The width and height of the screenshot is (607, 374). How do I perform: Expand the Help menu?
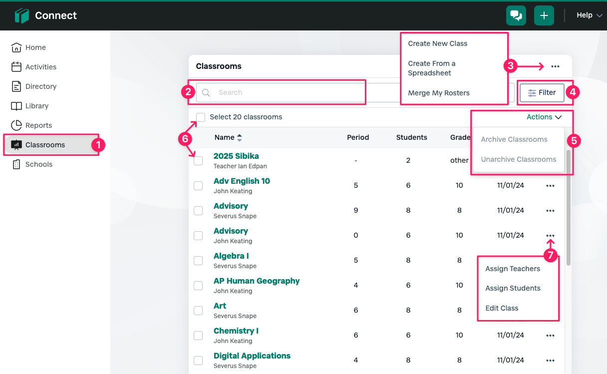click(x=589, y=15)
